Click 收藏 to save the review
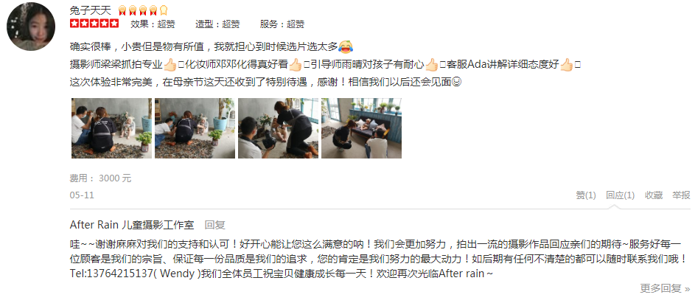This screenshot has height=303, width=695. [x=653, y=195]
